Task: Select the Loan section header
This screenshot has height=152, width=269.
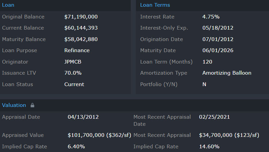Action: point(8,5)
